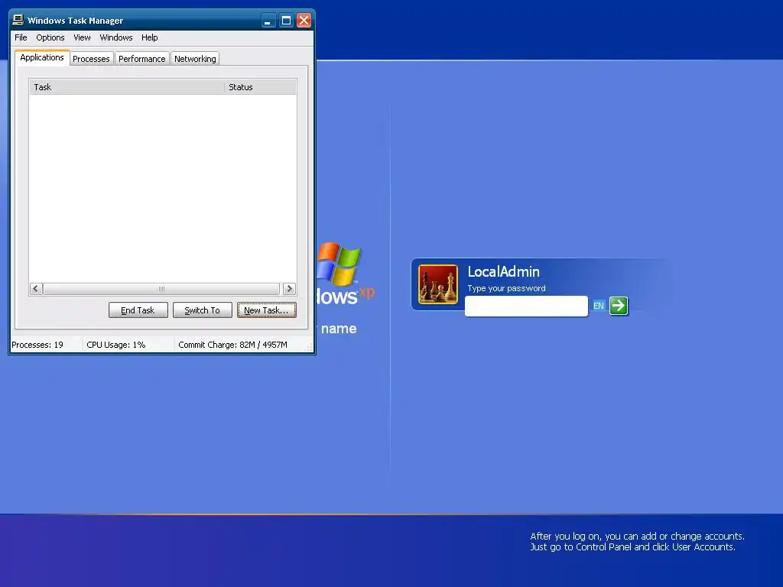
Task: Click the EN language indicator
Action: [598, 306]
